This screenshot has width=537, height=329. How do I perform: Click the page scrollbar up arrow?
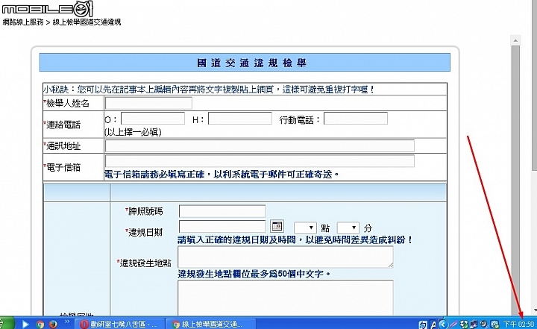click(x=515, y=40)
